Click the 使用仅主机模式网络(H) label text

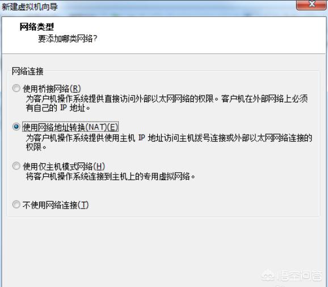(x=64, y=167)
